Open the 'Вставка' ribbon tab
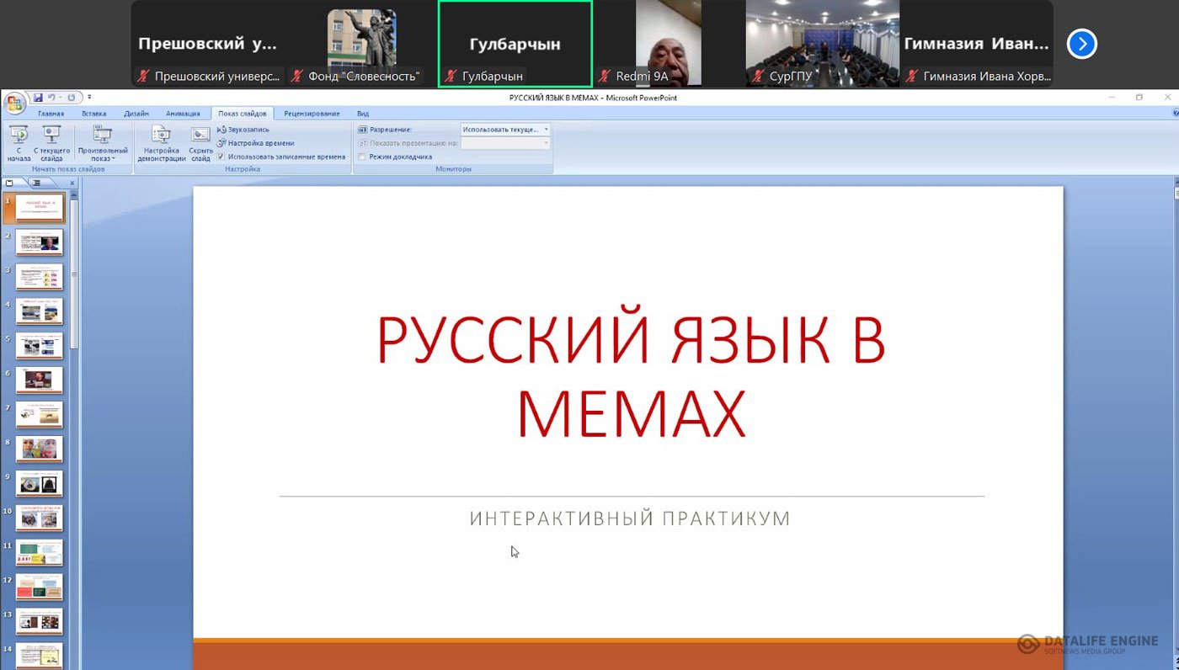 click(x=93, y=114)
